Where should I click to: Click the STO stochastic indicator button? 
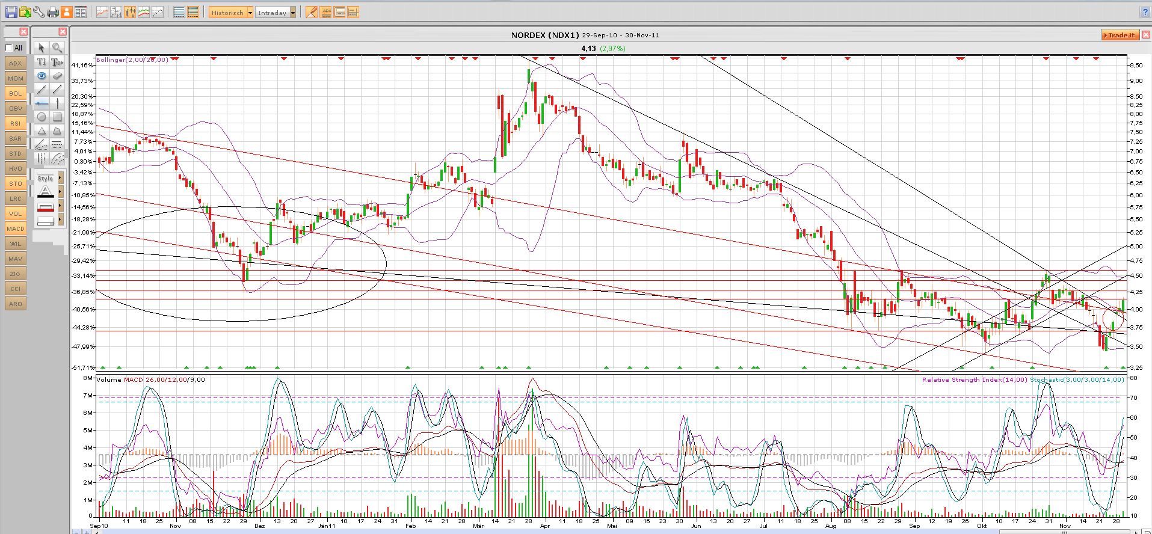16,183
